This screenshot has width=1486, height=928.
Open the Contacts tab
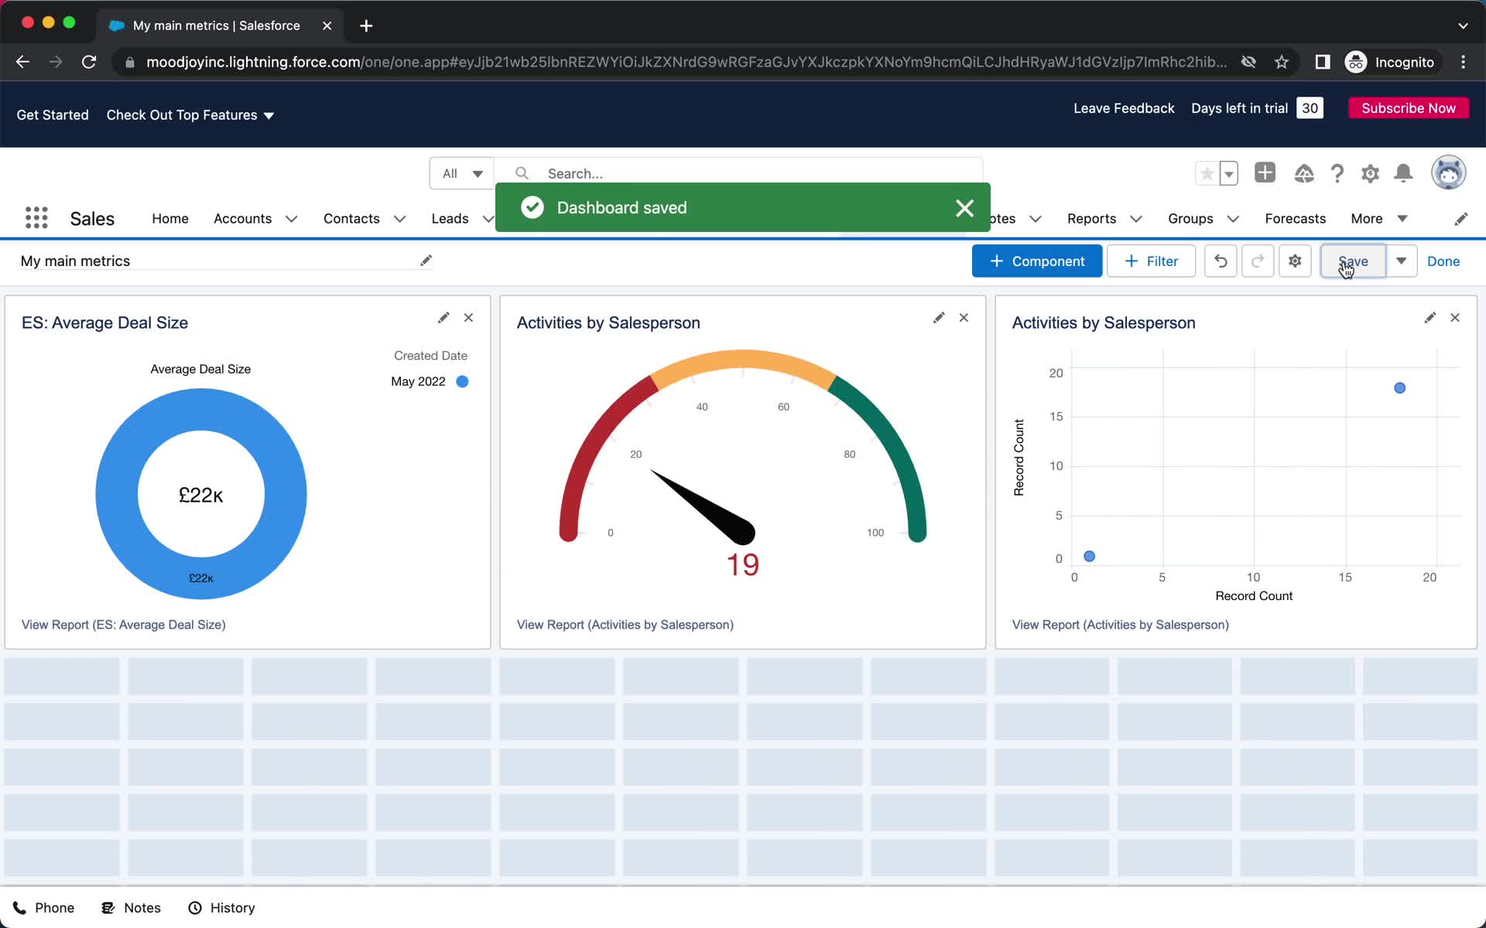click(351, 219)
